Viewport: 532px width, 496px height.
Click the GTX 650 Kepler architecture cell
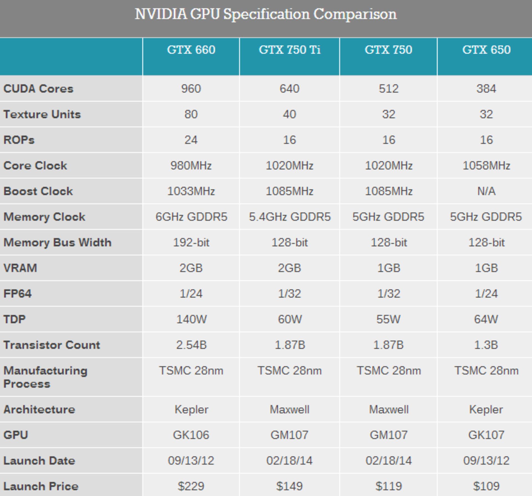coord(486,409)
